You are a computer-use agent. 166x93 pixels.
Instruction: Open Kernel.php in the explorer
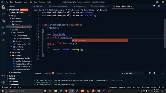19,50
